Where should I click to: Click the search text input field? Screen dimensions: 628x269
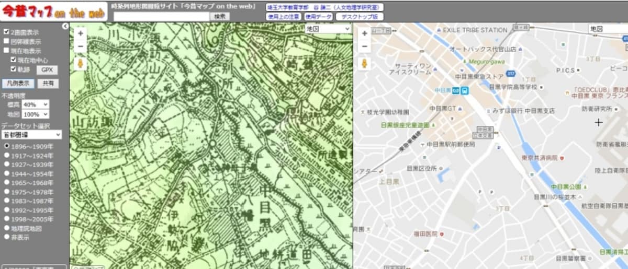click(161, 16)
